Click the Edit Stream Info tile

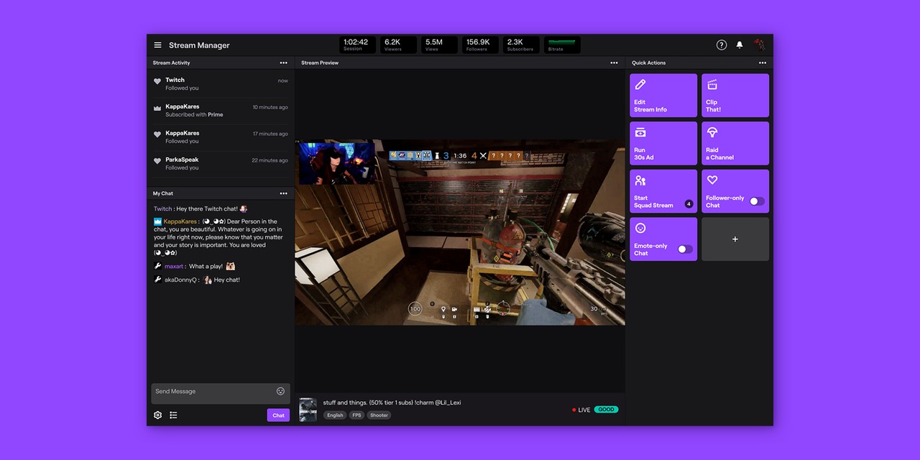663,96
